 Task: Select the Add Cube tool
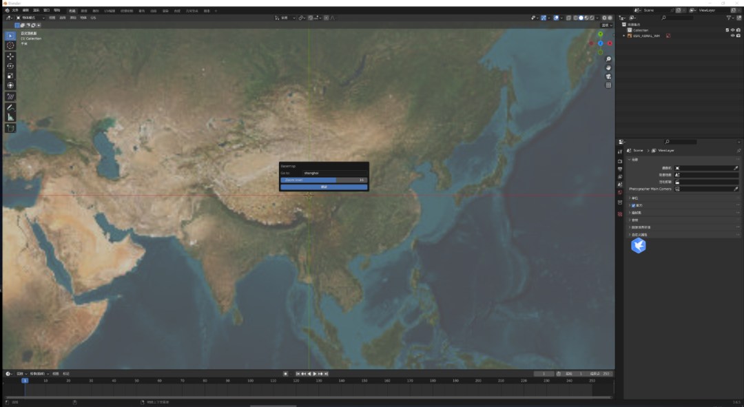coord(10,129)
